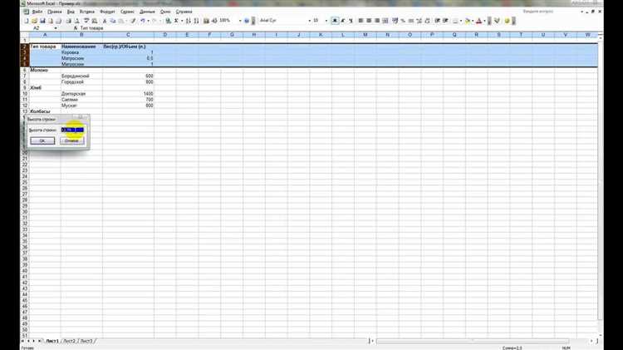Image resolution: width=623 pixels, height=350 pixels.
Task: Click cell containing Хлеб
Action: point(45,87)
